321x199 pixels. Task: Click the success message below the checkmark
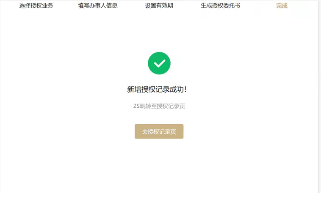coord(157,89)
